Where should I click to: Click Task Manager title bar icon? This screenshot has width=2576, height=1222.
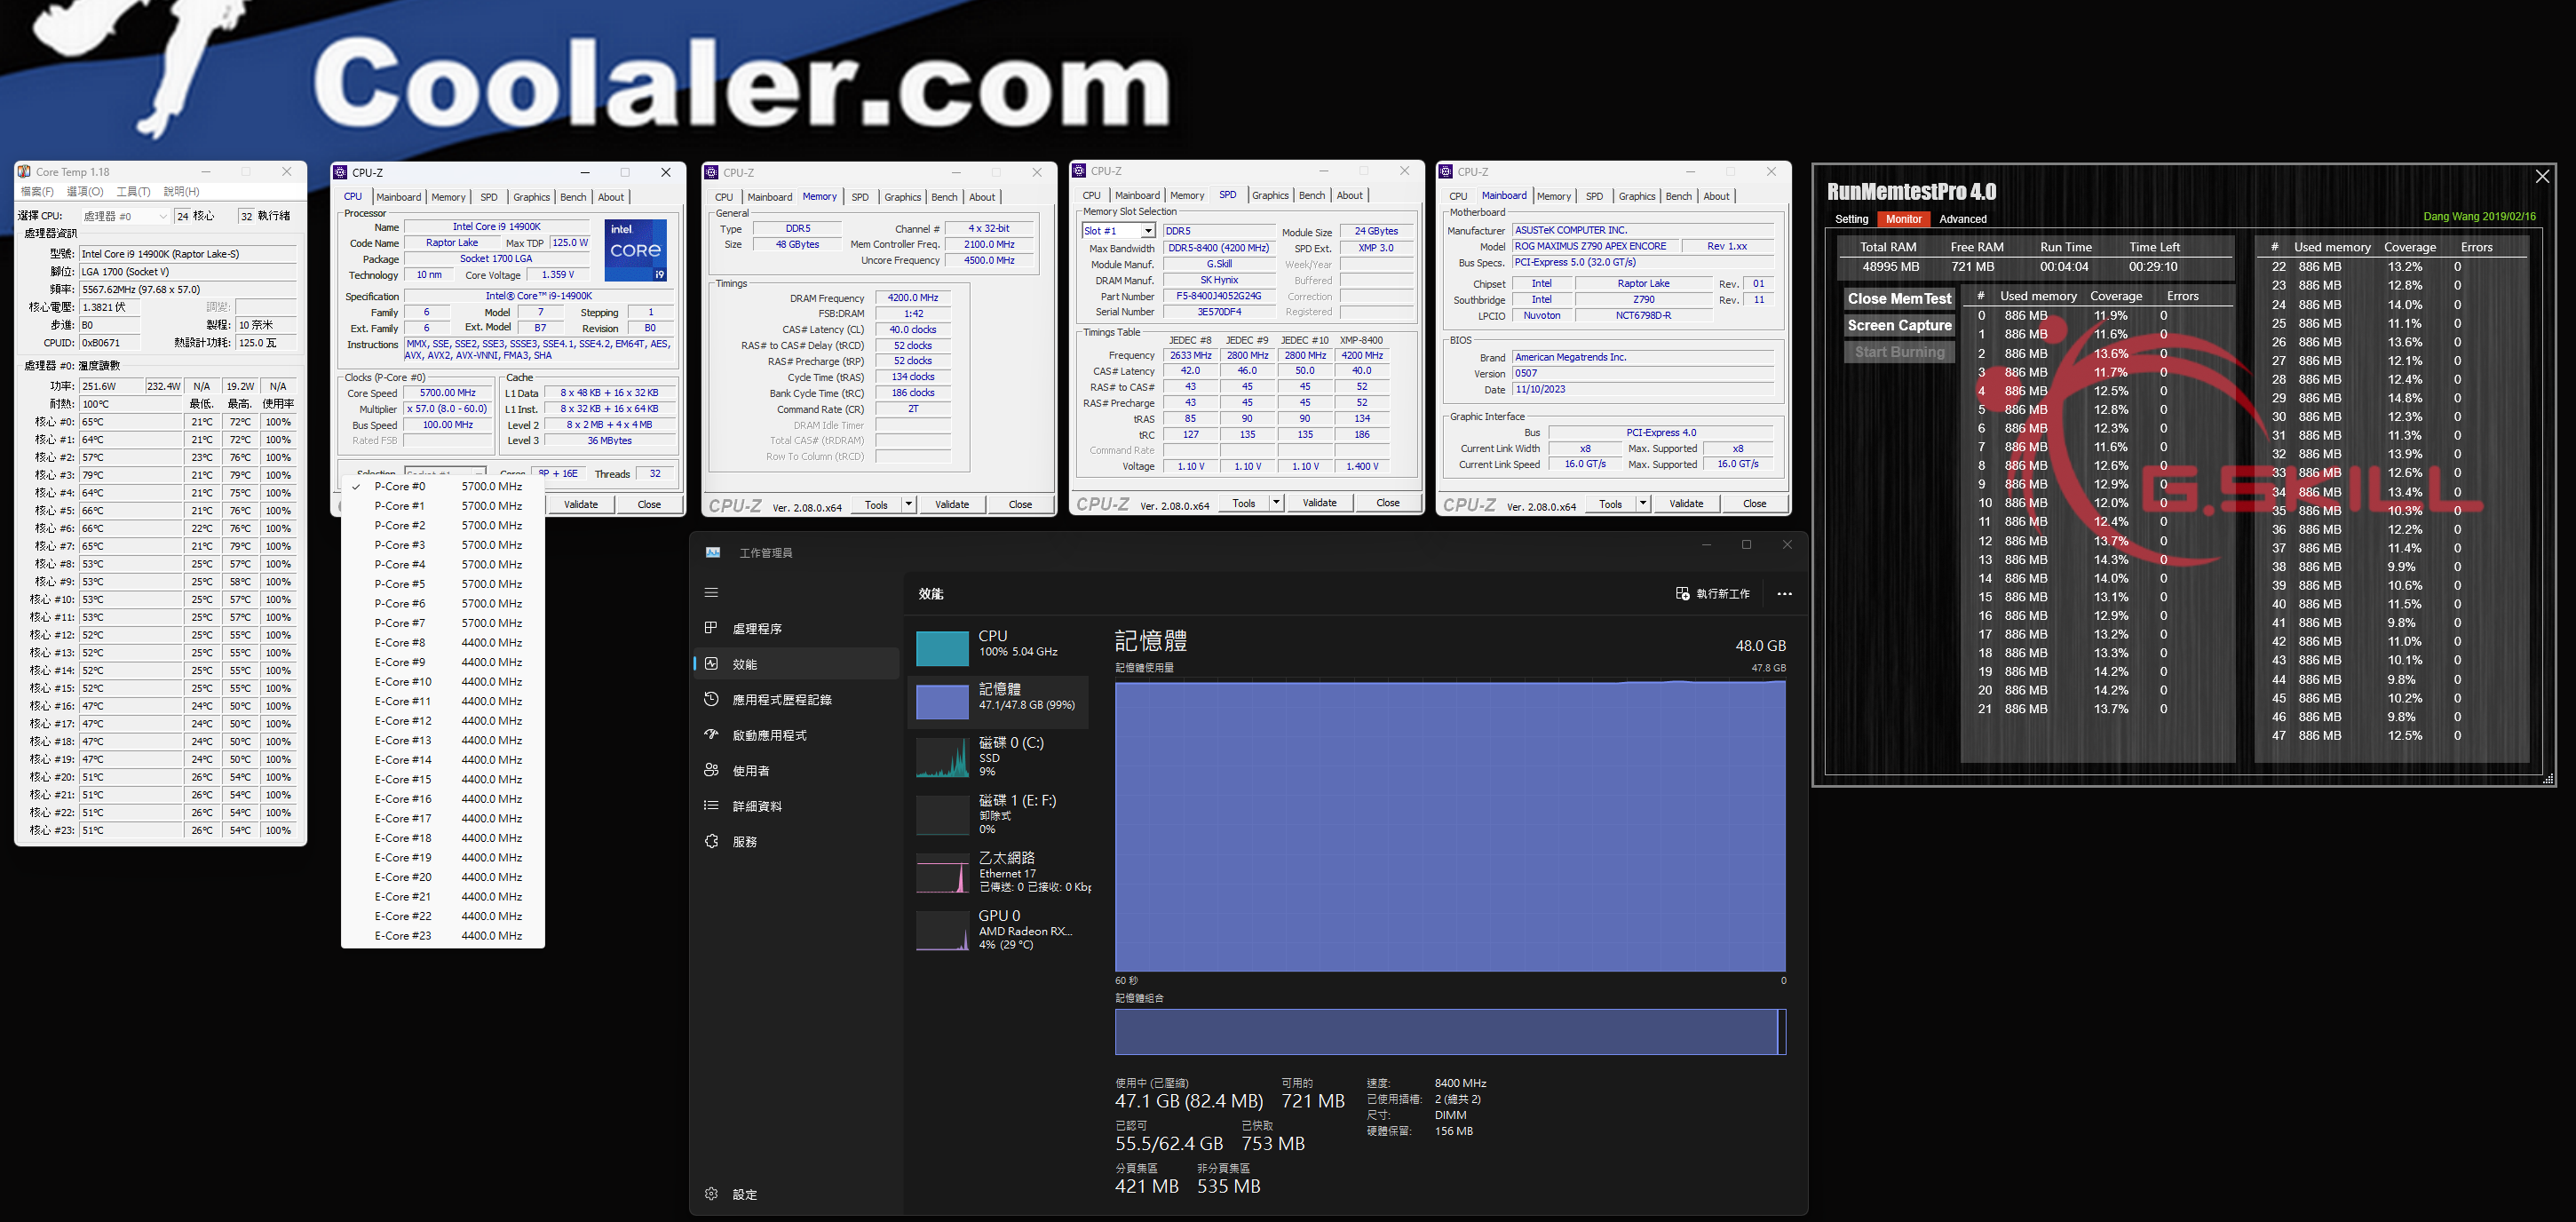tap(712, 552)
